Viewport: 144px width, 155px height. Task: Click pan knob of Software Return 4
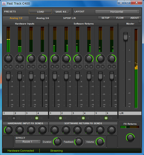point(89,59)
